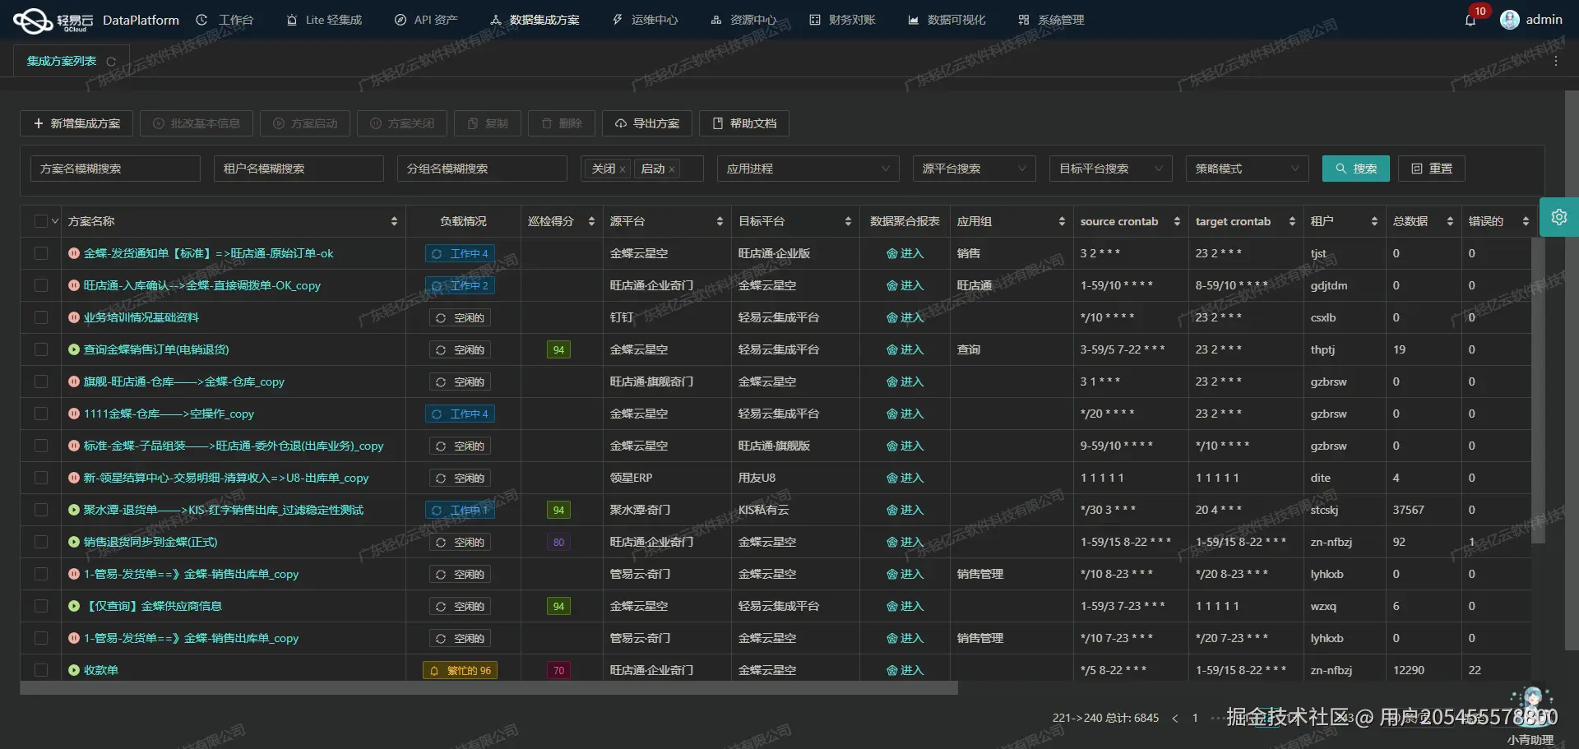This screenshot has width=1579, height=749.
Task: Remove the 启动 filter tag via its ×
Action: 672,169
